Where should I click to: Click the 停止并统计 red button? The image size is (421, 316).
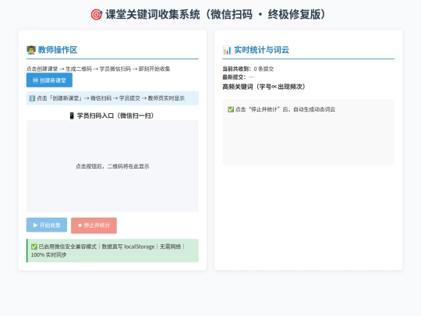click(x=94, y=225)
